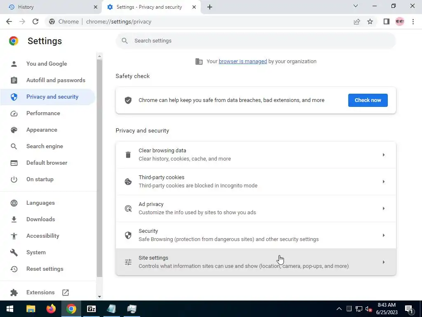Show hidden system tray icons
This screenshot has width=422, height=317.
click(x=339, y=309)
